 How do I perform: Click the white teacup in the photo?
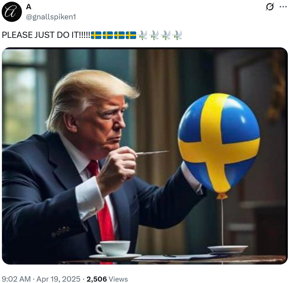(113, 248)
